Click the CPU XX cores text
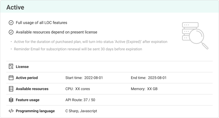Viewport: 219px width, 118px height. click(x=78, y=89)
